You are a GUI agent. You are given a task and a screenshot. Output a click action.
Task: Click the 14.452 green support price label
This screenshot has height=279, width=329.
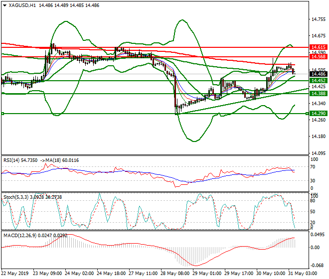[x=319, y=81]
